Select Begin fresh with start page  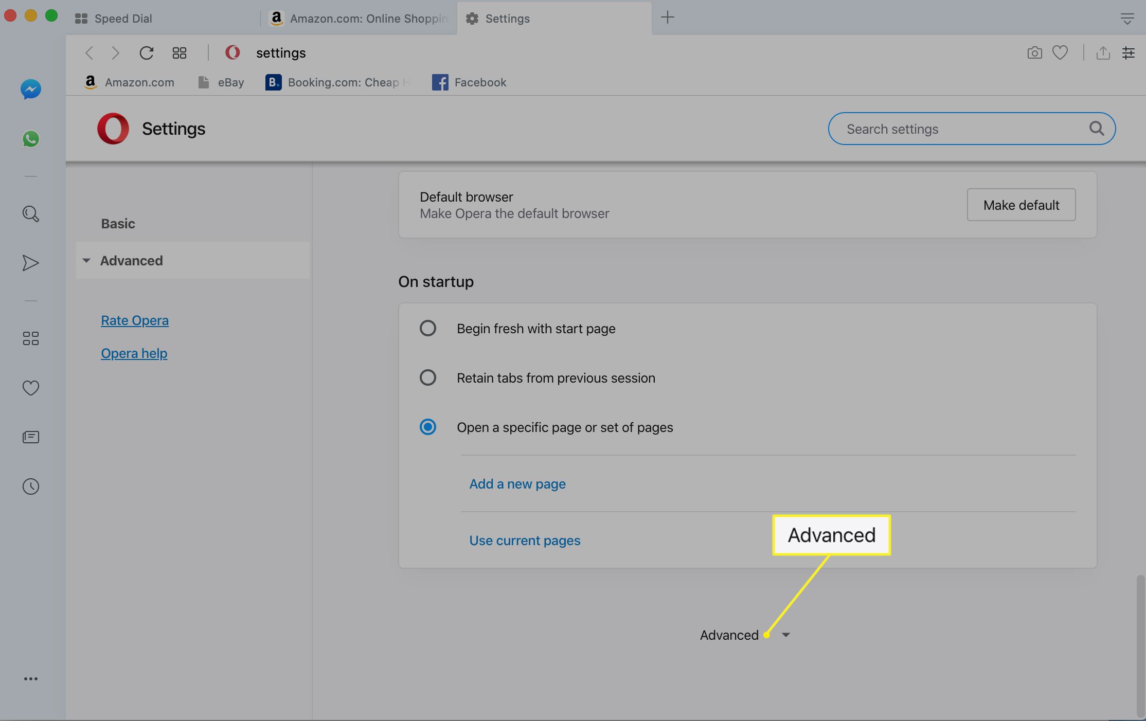tap(428, 328)
